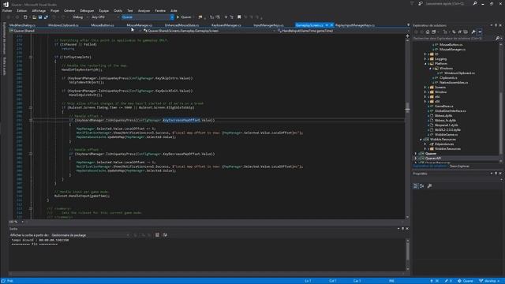
Task: Click the Properties wrench icon in Solution Explorer
Action: point(473,32)
